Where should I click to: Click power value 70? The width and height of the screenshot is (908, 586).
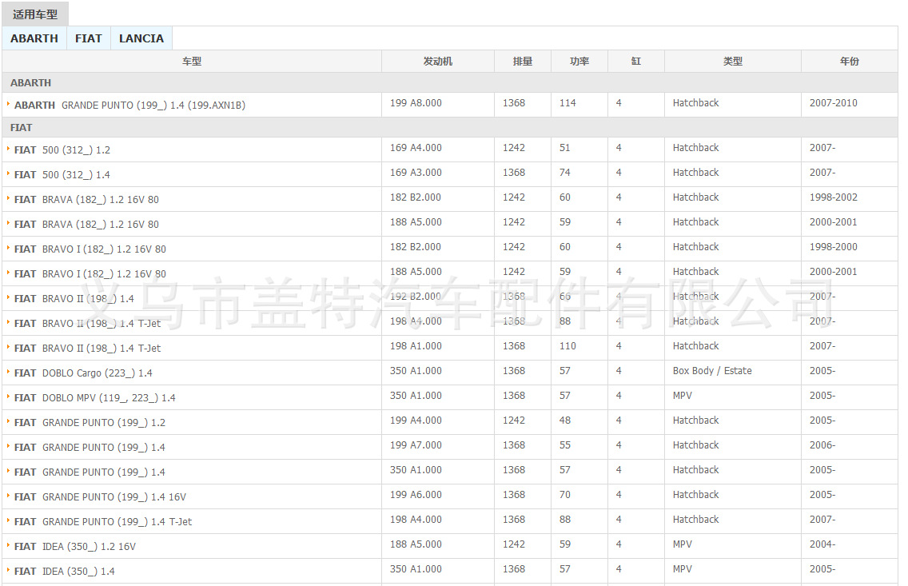[x=564, y=495]
